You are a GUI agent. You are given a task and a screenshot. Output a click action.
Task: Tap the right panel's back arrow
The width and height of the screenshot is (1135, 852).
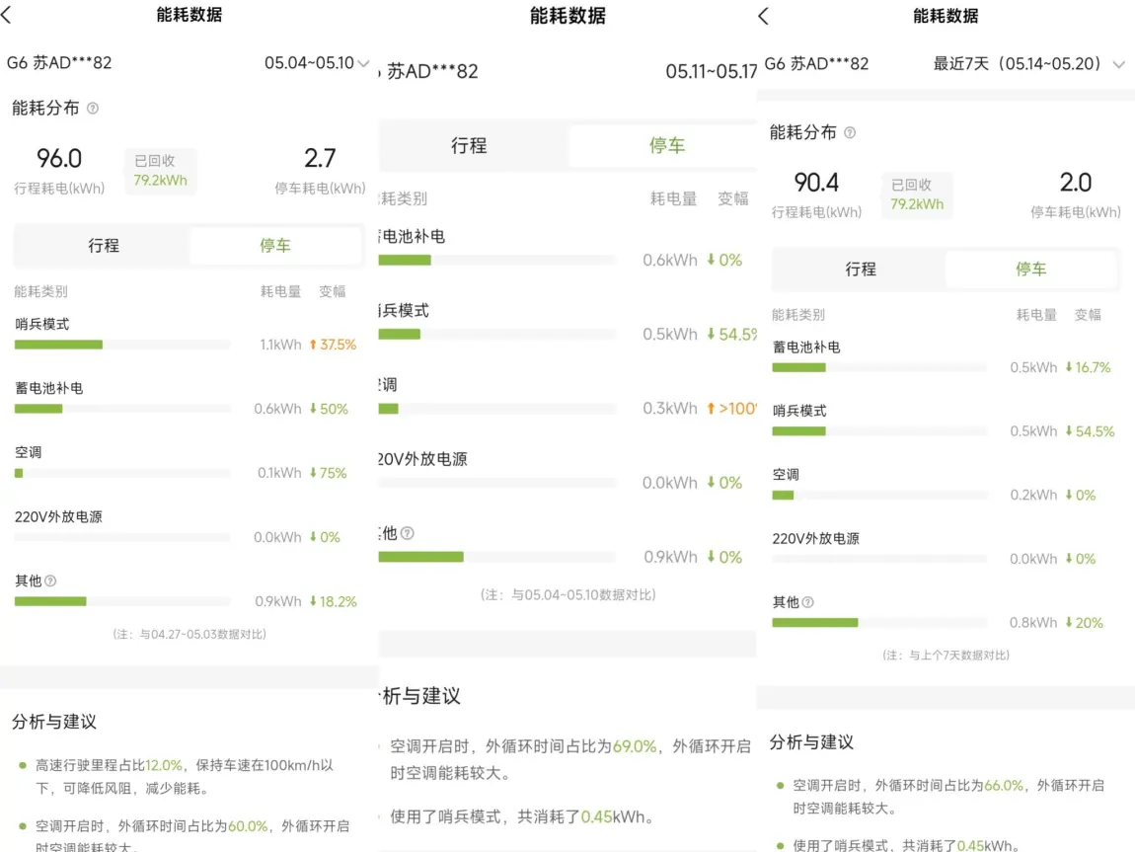[763, 16]
